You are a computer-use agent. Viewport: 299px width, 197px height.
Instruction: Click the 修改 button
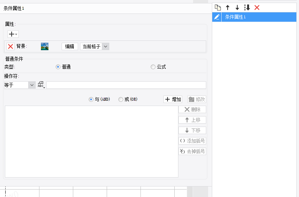(197, 99)
